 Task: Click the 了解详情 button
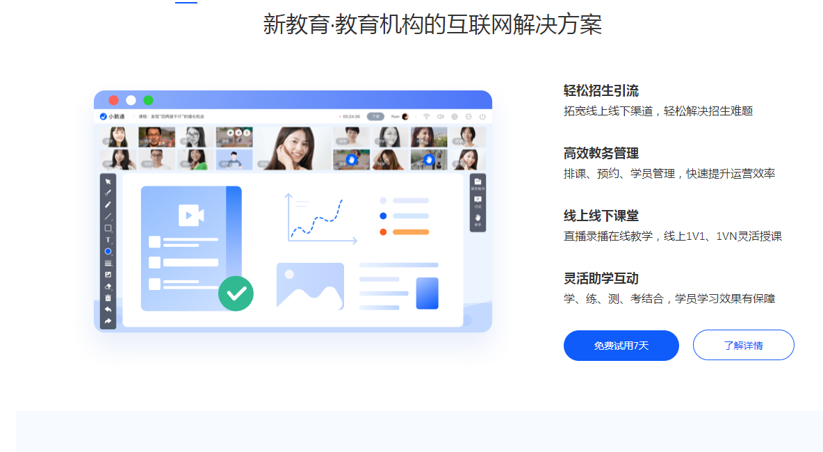tap(743, 346)
